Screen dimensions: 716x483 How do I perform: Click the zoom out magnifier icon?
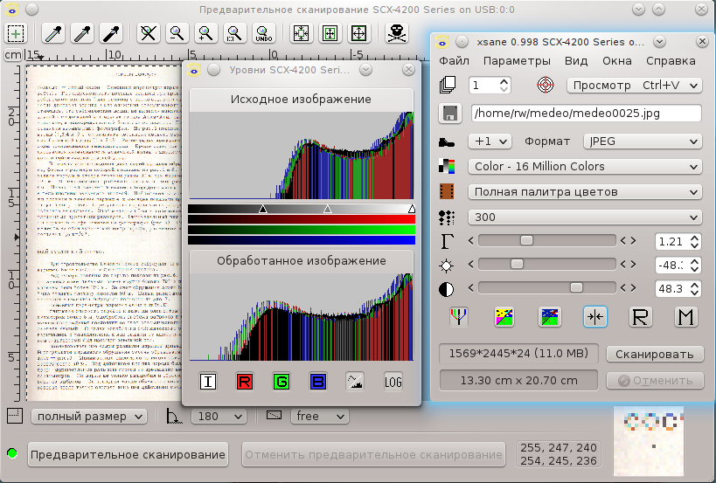[x=177, y=33]
